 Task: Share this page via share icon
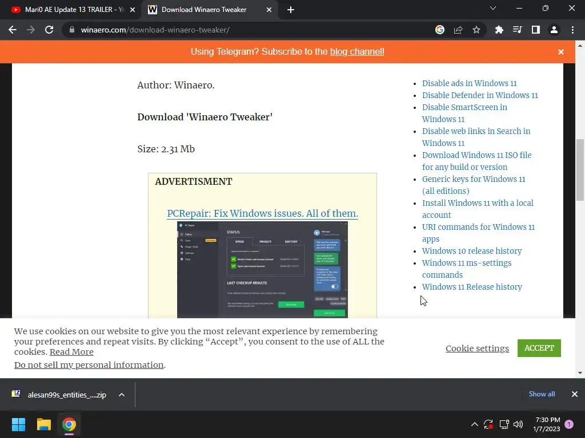[x=458, y=30]
